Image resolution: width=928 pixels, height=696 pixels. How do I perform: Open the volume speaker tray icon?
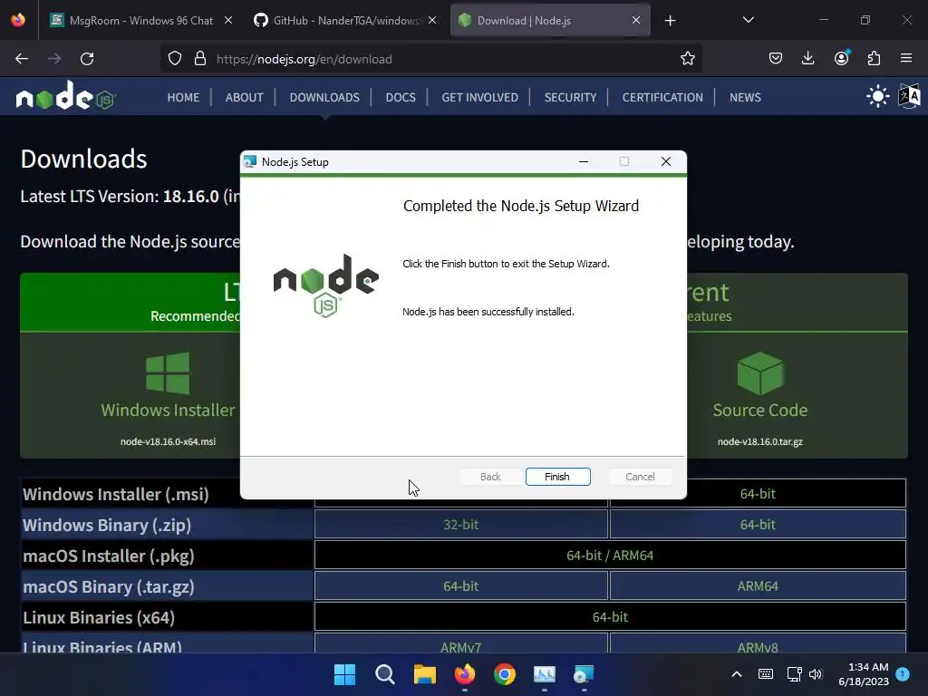pos(816,674)
